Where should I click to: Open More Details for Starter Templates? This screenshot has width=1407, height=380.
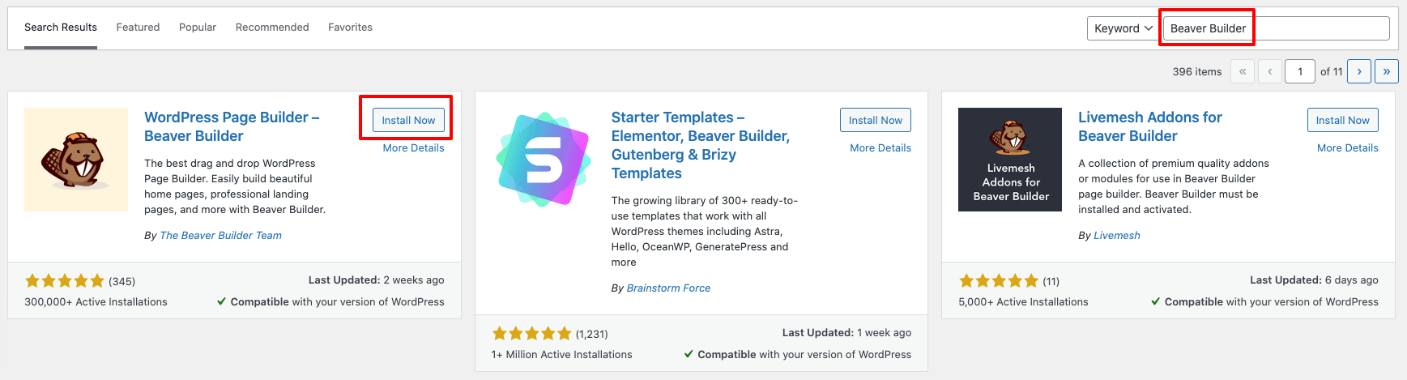point(880,148)
